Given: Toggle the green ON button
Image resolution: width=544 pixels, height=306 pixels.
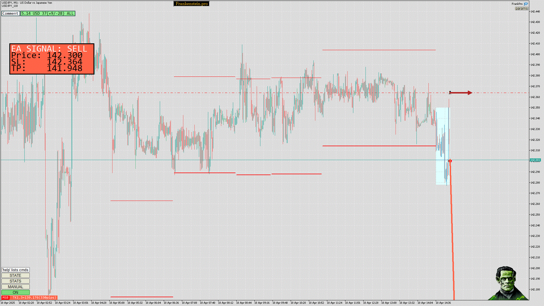Looking at the screenshot, I should (15, 292).
